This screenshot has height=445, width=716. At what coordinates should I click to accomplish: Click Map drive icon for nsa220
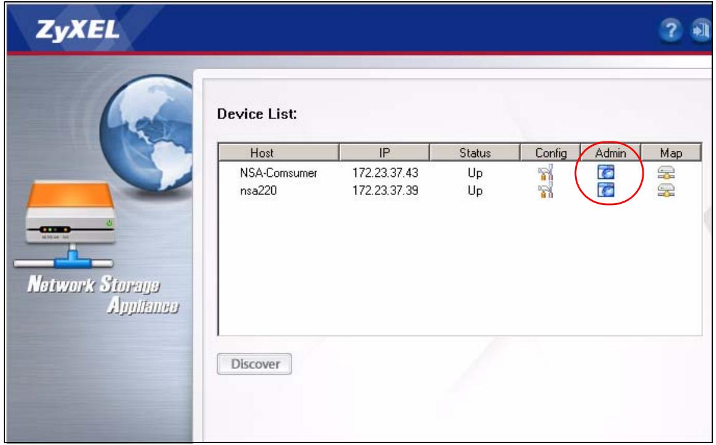(666, 190)
